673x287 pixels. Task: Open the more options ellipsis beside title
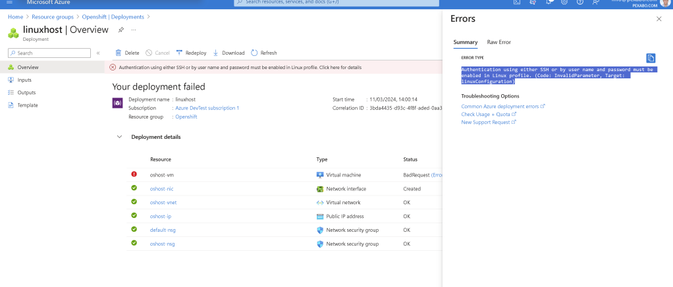click(134, 30)
